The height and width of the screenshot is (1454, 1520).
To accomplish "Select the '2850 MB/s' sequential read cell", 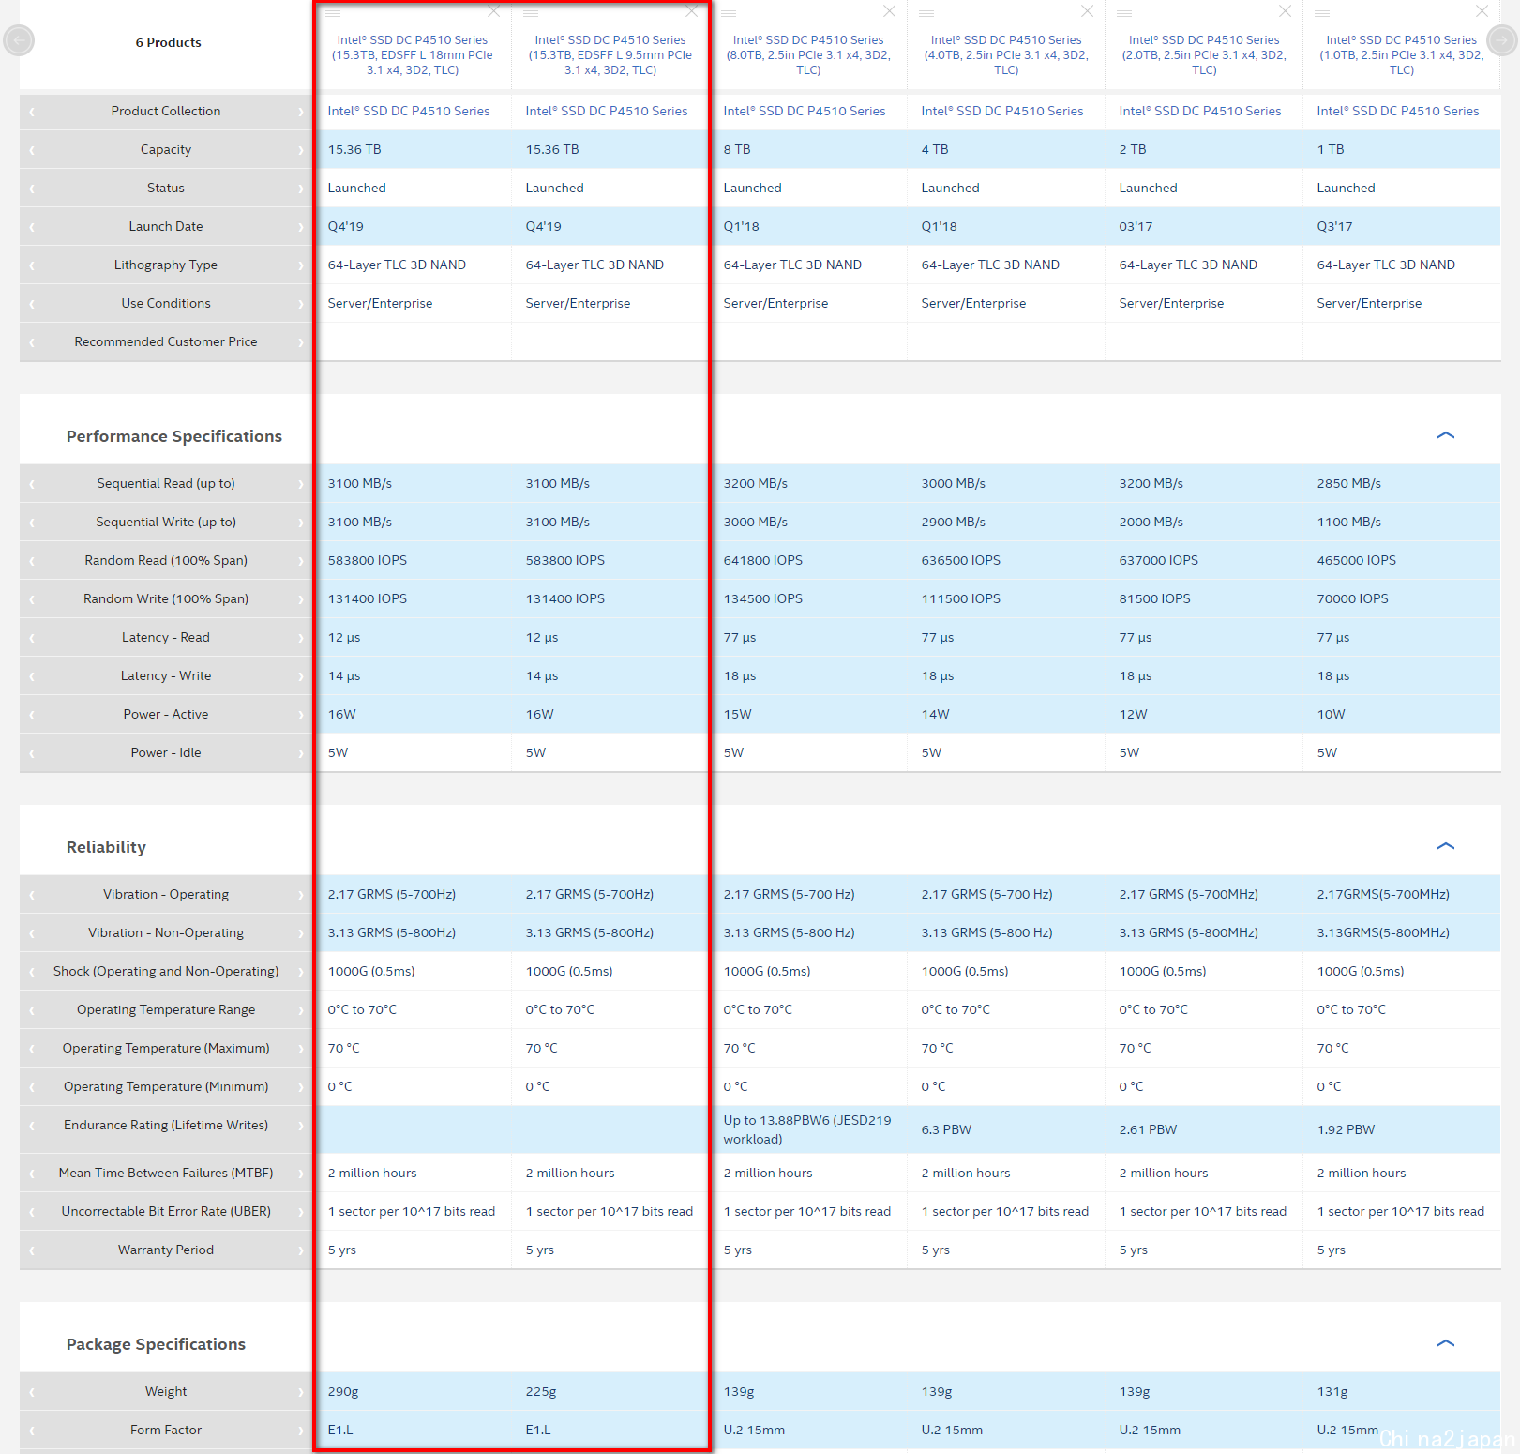I will tap(1402, 483).
